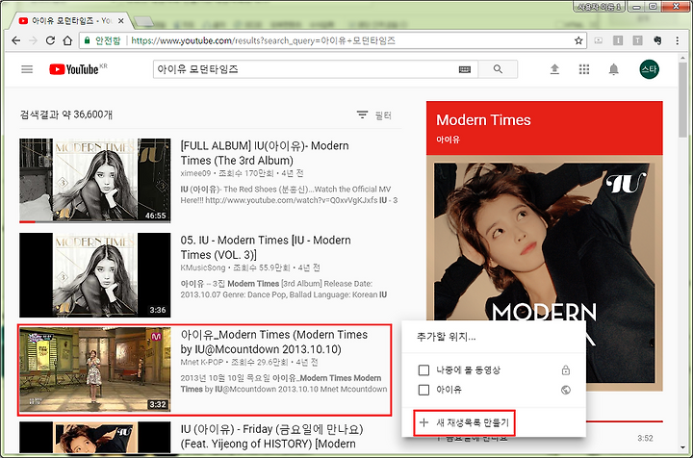Click the 추가할 위치... popup header
Viewport: 693px width, 458px height.
[x=446, y=337]
